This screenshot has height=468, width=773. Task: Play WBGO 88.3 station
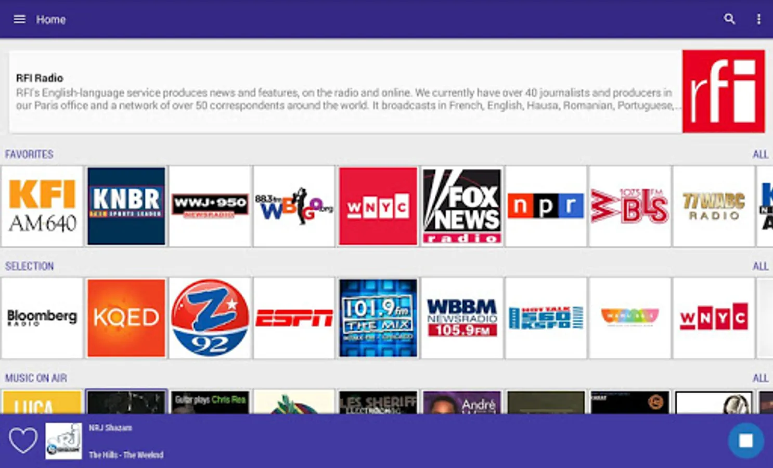pyautogui.click(x=294, y=206)
